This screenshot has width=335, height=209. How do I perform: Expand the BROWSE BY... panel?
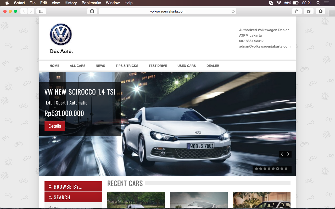(73, 187)
